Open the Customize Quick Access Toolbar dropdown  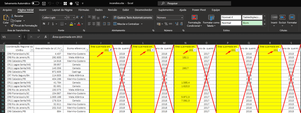tap(83, 4)
